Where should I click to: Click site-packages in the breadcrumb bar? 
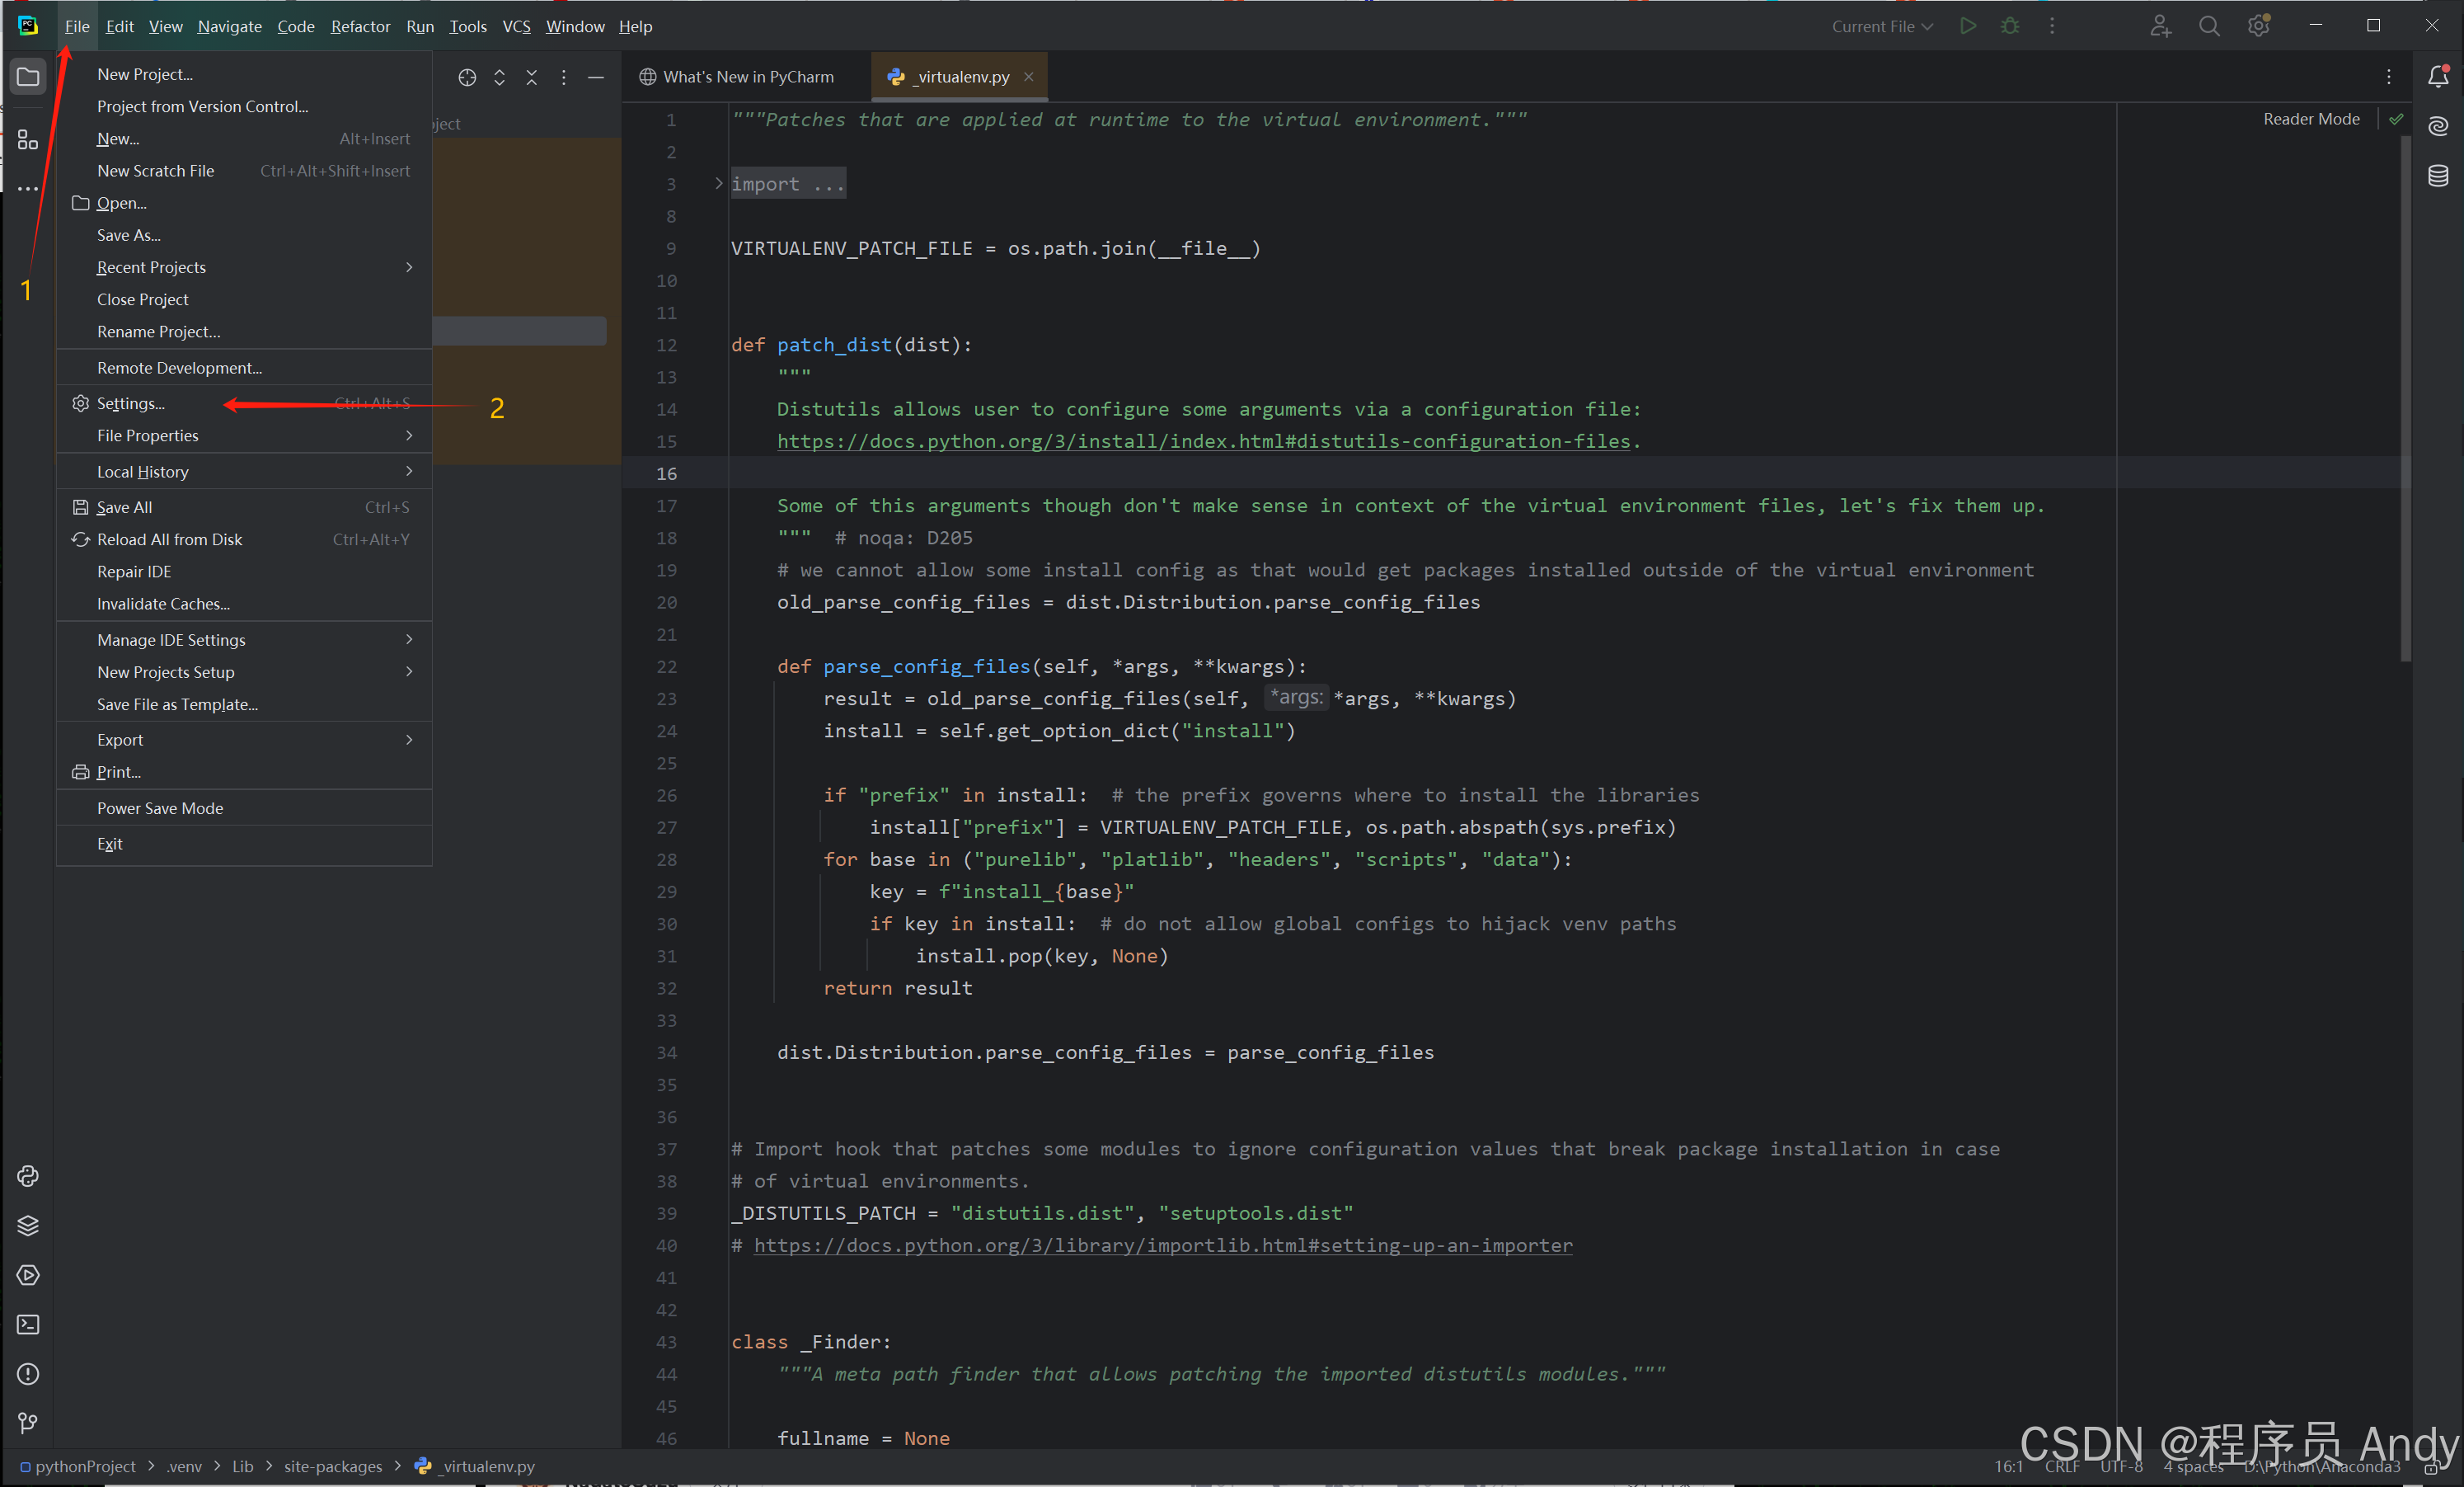click(x=333, y=1466)
